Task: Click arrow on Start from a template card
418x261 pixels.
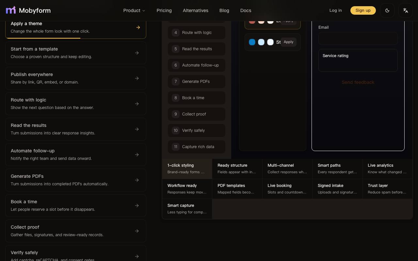Action: (137, 53)
